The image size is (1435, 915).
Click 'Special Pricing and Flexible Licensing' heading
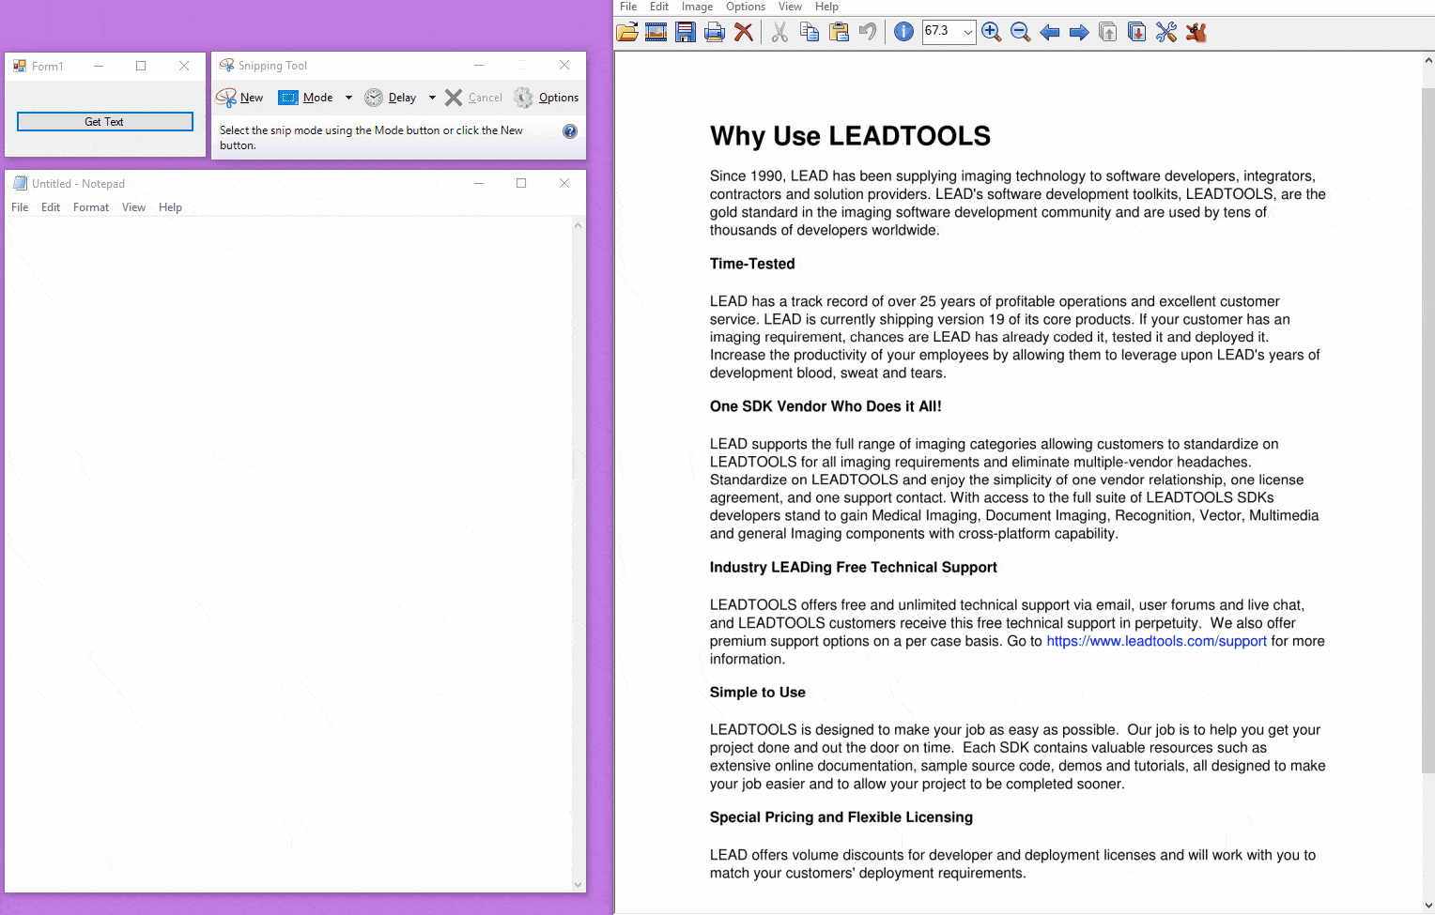(x=841, y=816)
